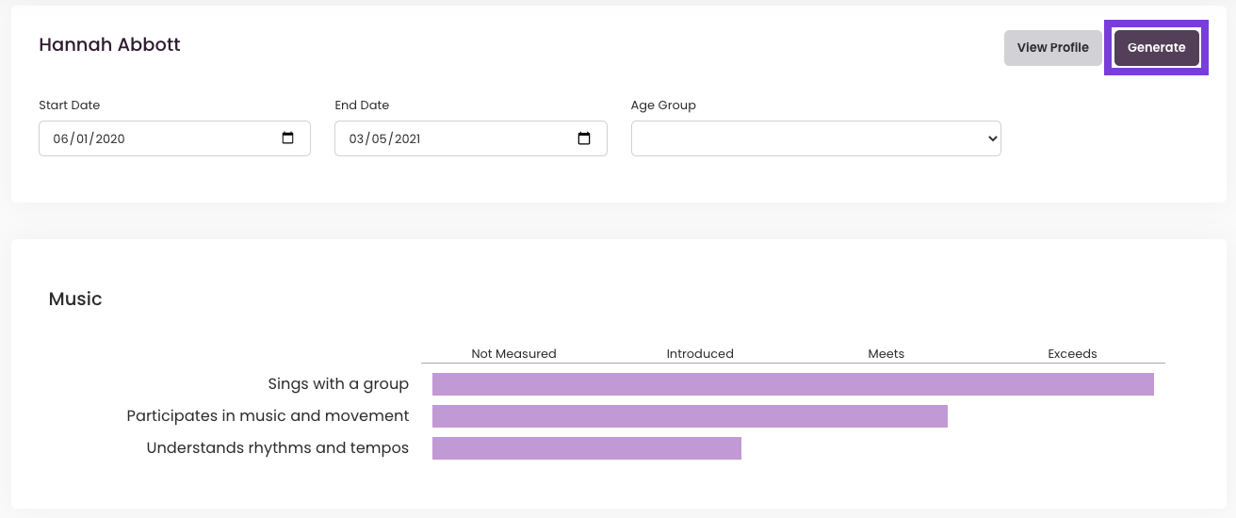Open the End Date calendar picker icon
1236x518 pixels.
(x=584, y=138)
